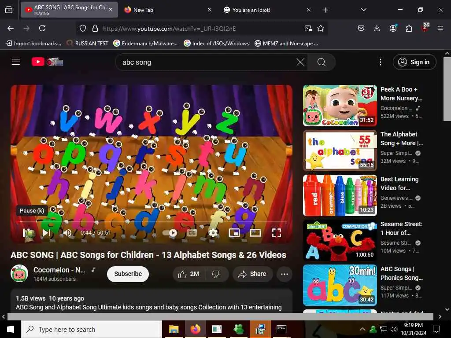Bookmark this page with the star icon

[x=321, y=28]
